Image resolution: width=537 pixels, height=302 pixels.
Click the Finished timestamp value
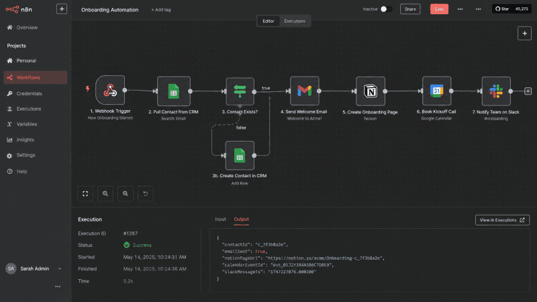[x=154, y=269]
